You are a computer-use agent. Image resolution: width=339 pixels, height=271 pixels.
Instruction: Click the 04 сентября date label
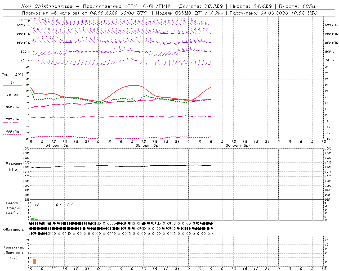(x=58, y=146)
